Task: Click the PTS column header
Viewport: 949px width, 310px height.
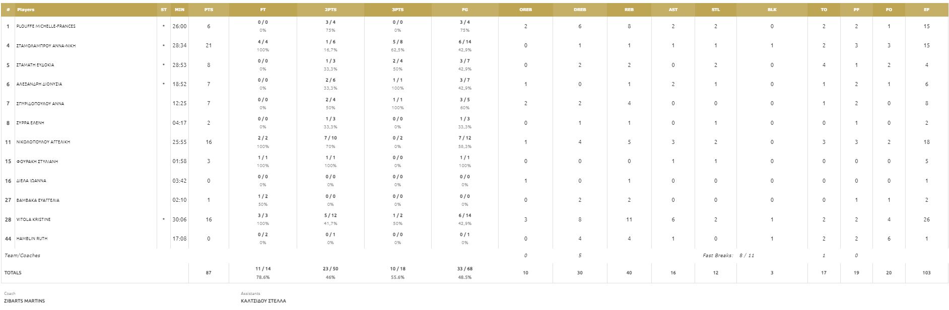Action: (x=209, y=10)
